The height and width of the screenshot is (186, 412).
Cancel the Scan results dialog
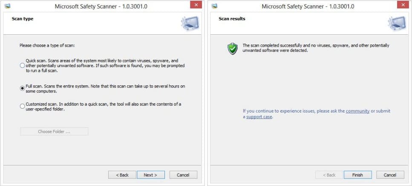[x=390, y=175]
